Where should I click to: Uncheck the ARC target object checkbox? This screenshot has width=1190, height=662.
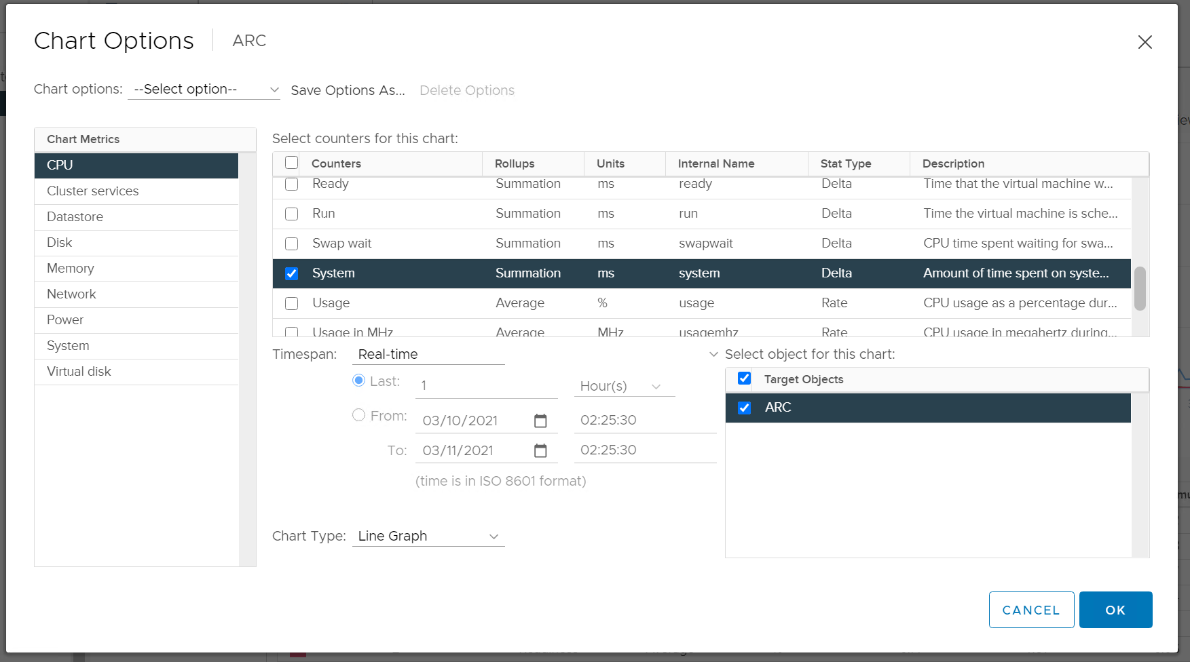(745, 408)
